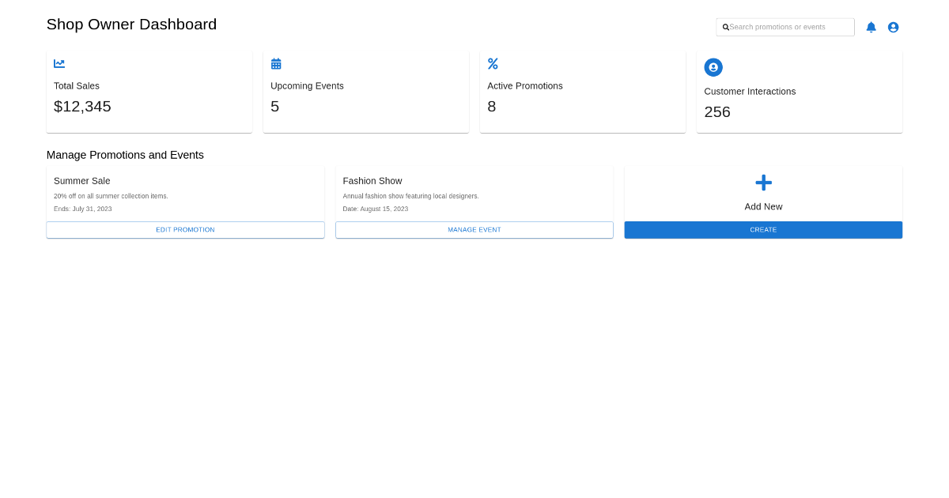Click the Active Promotions count 8
The width and height of the screenshot is (949, 498).
pos(492,106)
